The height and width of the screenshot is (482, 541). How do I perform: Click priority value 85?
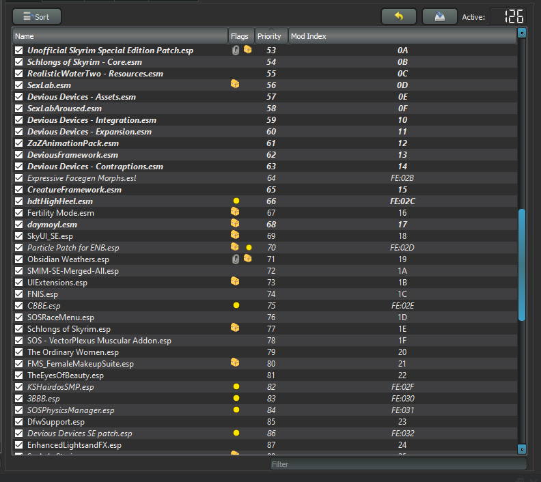pyautogui.click(x=271, y=422)
